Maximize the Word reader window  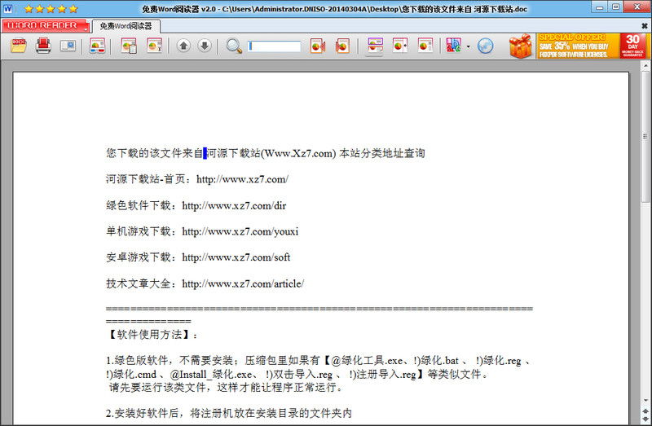(x=615, y=7)
